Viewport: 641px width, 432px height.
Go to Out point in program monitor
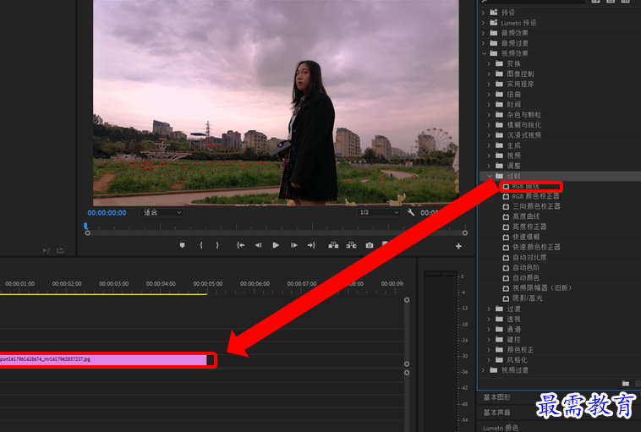pyautogui.click(x=311, y=245)
